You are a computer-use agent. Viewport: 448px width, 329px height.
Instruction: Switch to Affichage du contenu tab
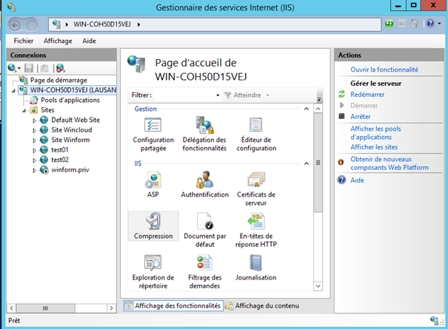(261, 305)
